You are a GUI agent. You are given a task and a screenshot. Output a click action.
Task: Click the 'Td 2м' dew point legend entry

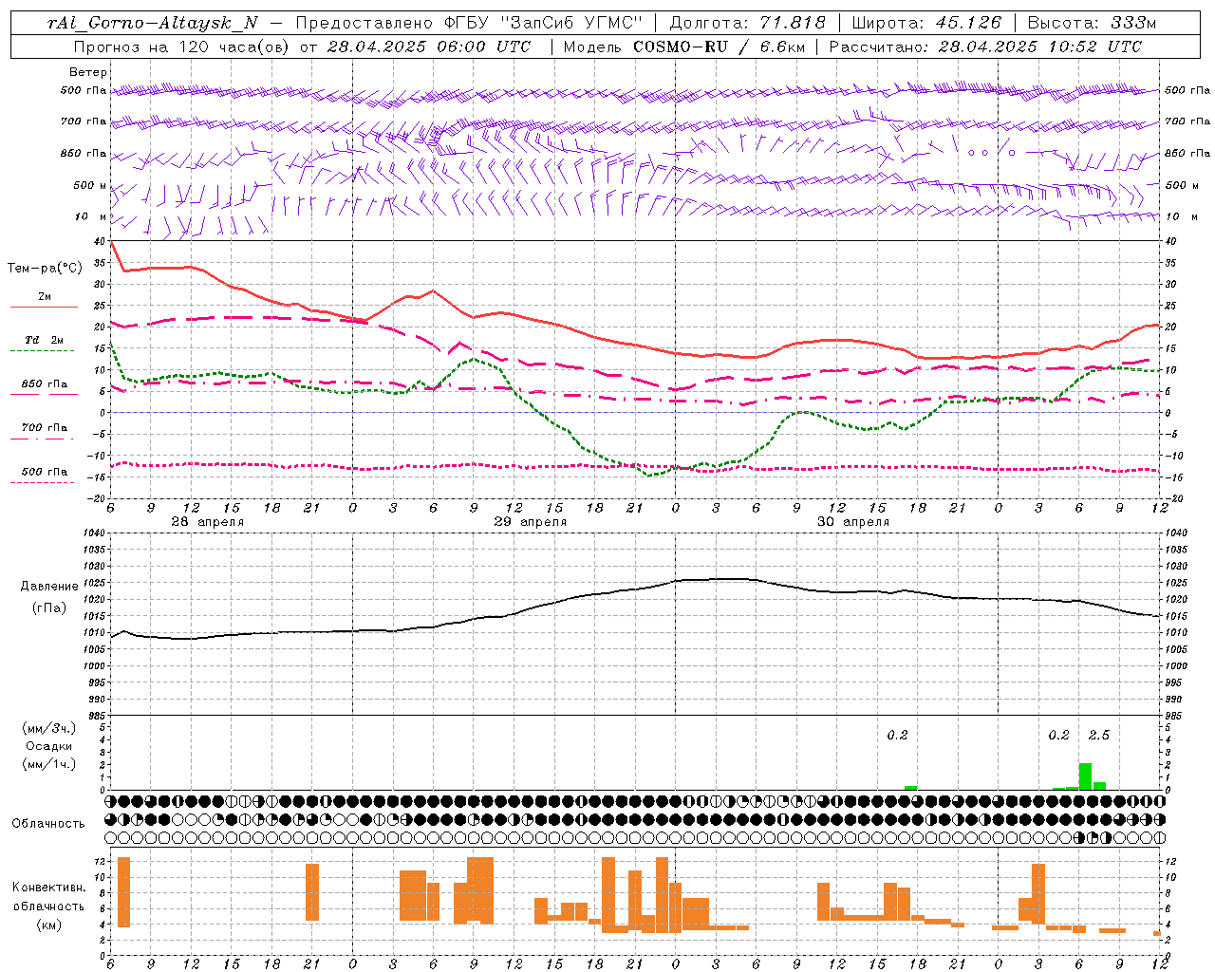tap(45, 340)
